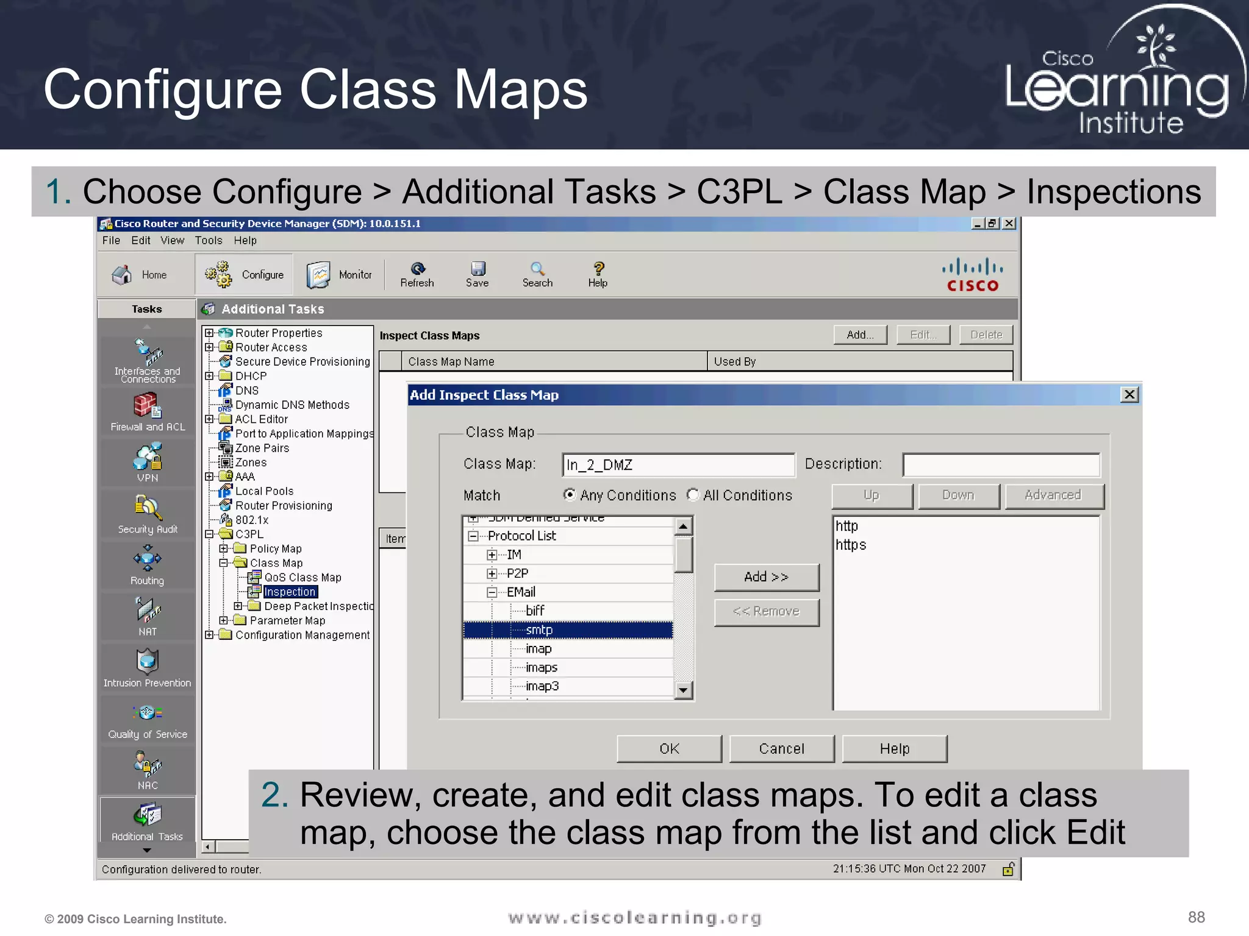The width and height of the screenshot is (1249, 936).
Task: Open Local Pools node
Action: (x=264, y=491)
